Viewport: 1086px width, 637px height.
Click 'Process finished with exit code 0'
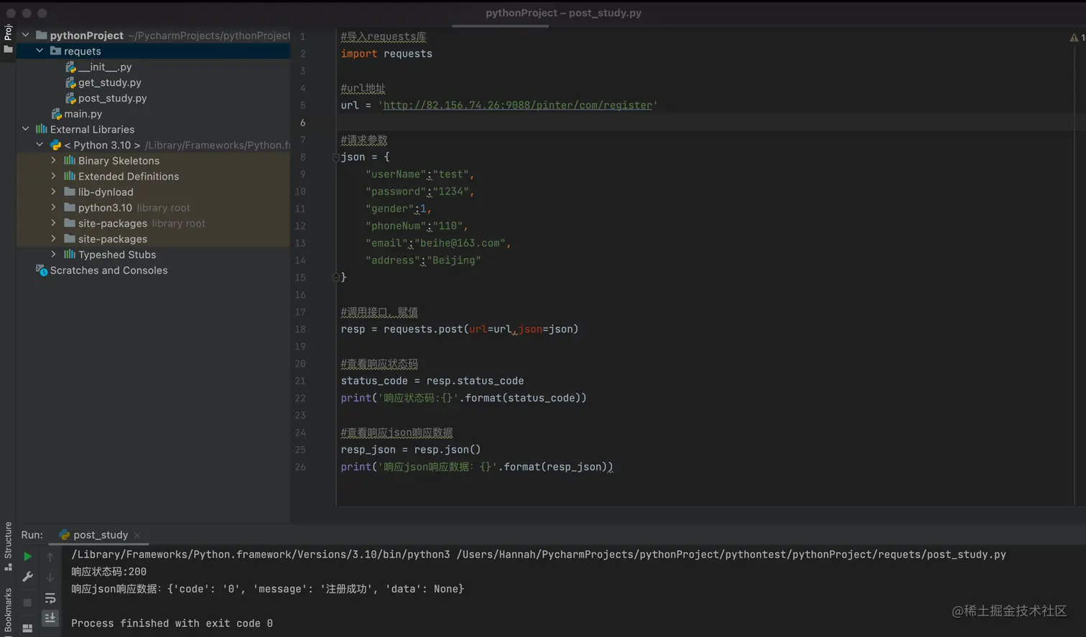point(172,623)
